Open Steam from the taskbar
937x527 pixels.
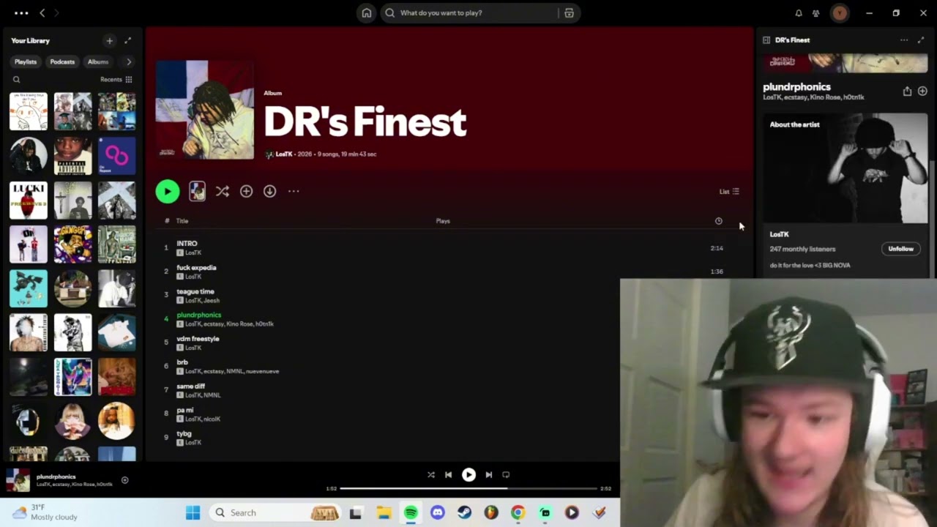(x=464, y=513)
